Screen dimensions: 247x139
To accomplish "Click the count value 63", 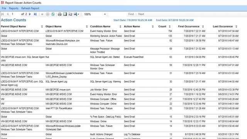I will click(171, 57).
